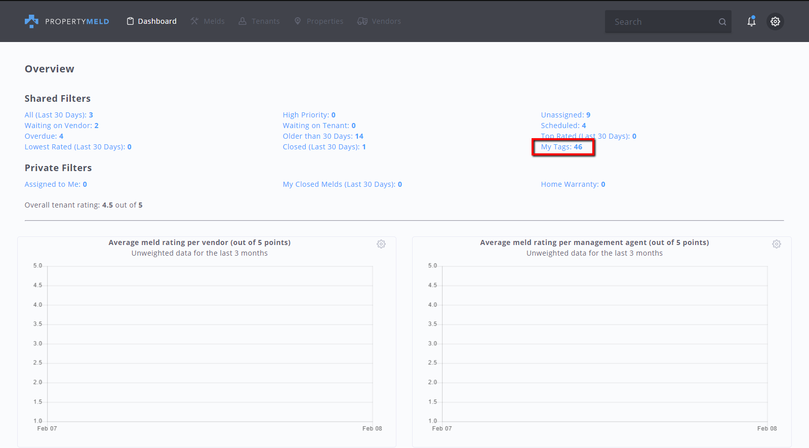Screen dimensions: 809x448
Task: Open Waiting on Vendor filter
Action: (x=62, y=126)
